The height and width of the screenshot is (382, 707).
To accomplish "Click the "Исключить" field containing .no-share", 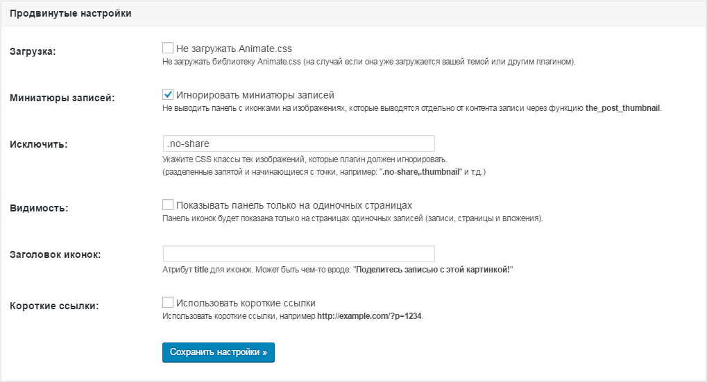I will [x=298, y=144].
